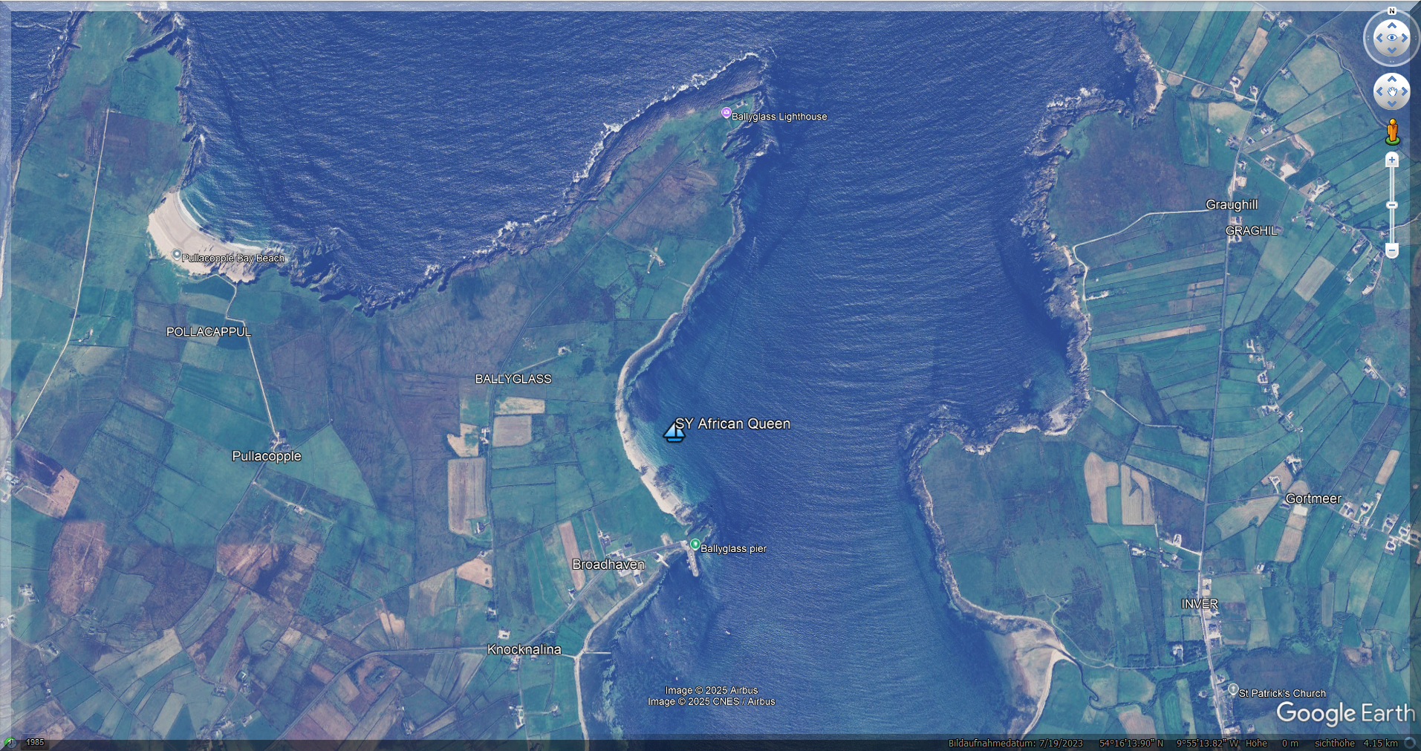Pick the Street View pegman icon
1421x751 pixels.
pos(1392,132)
